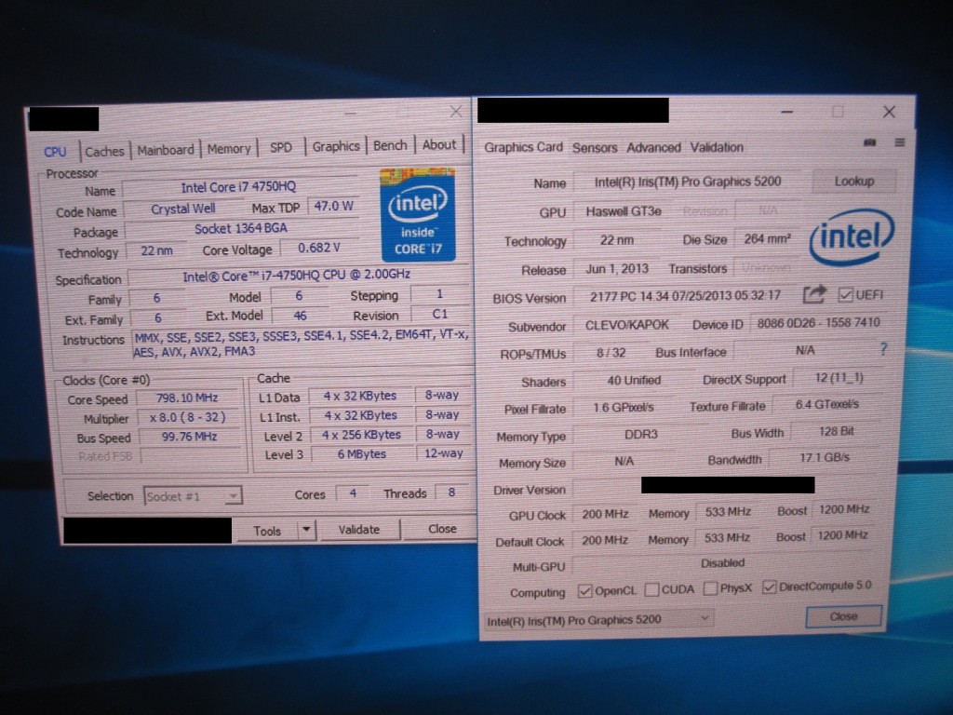This screenshot has height=715, width=953.
Task: Close the CPU window with X
Action: [456, 112]
